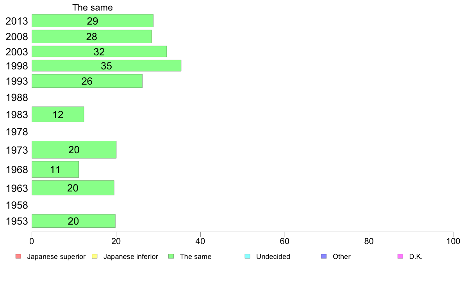Click the green The same legend swatch
Image resolution: width=464 pixels, height=287 pixels.
point(171,256)
